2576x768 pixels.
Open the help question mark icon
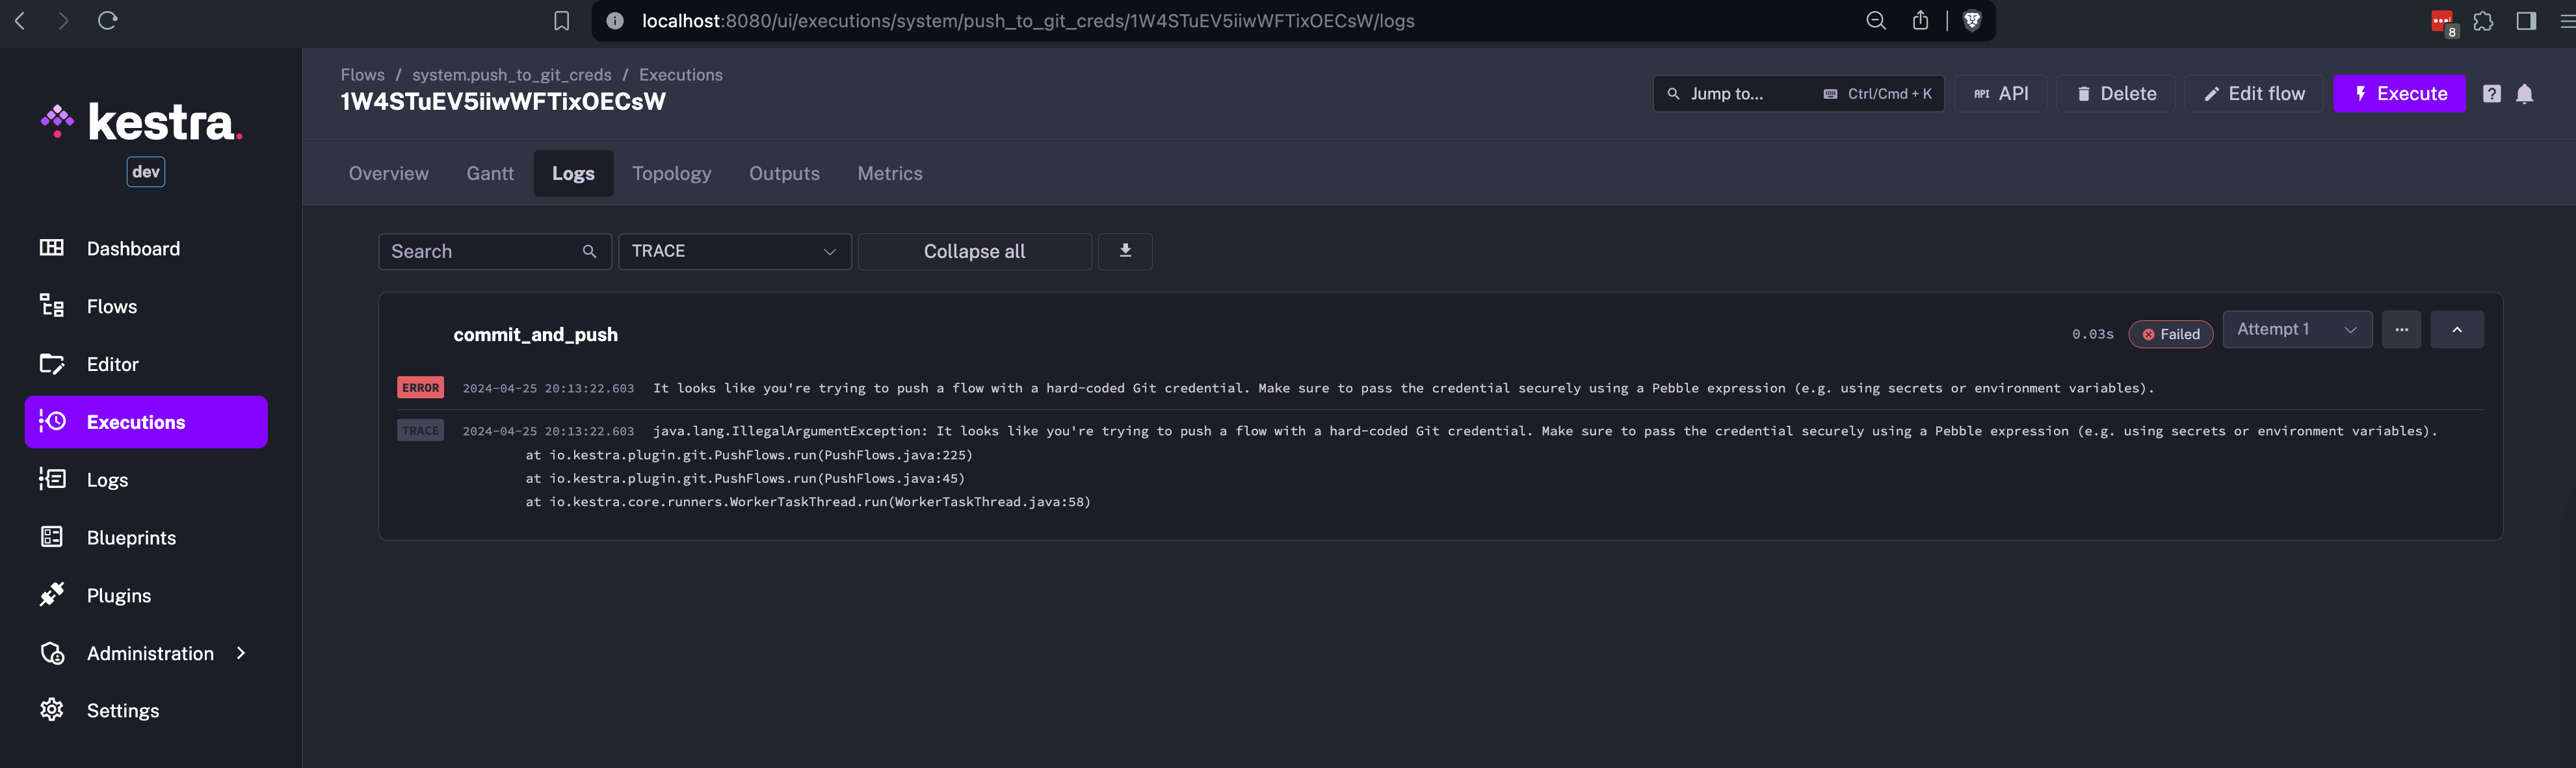pos(2490,93)
